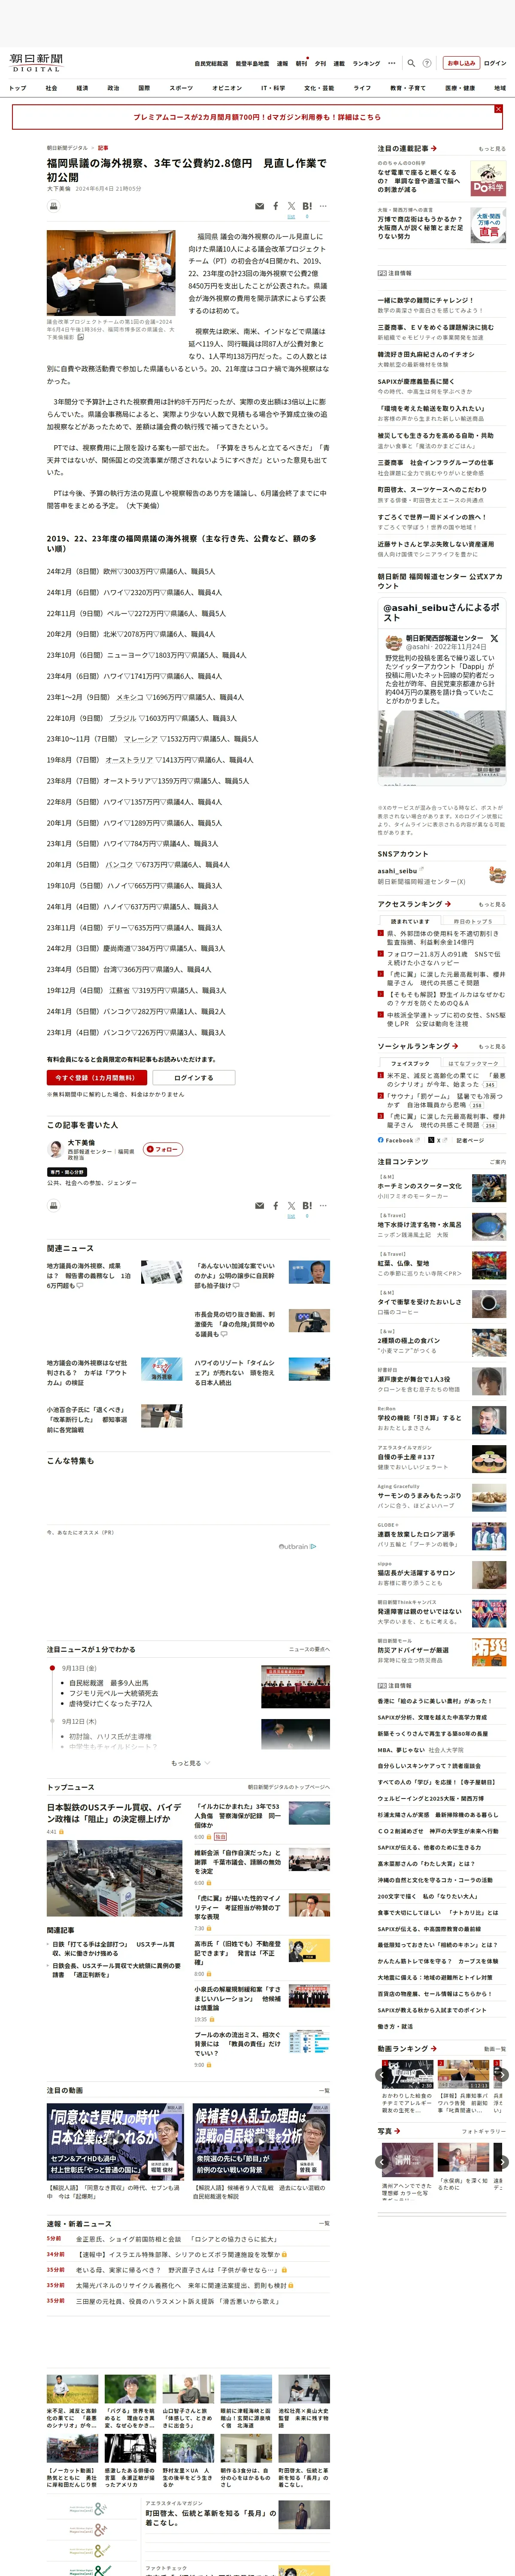This screenshot has width=515, height=2576.
Task: Open the ランキング header link
Action: (x=366, y=63)
